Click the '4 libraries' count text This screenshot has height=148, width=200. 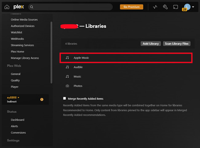coord(71,44)
